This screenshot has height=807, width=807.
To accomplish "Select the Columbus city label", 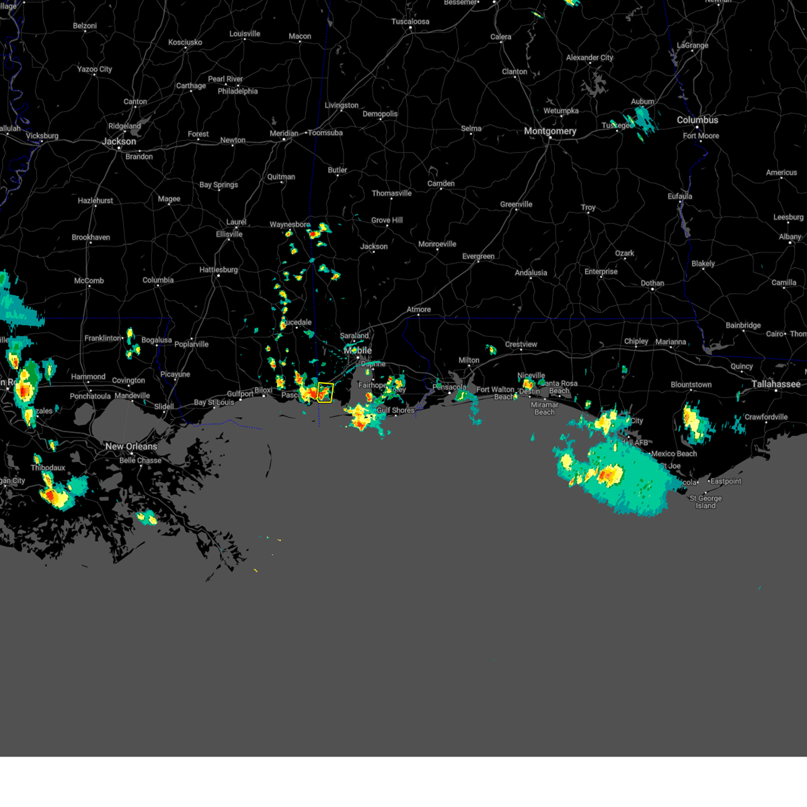I will [x=697, y=120].
